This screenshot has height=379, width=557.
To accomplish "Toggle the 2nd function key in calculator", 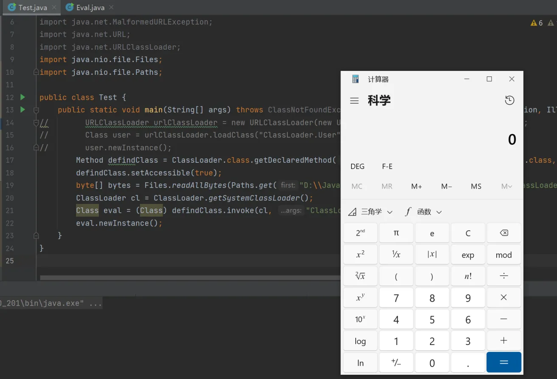I will [x=360, y=233].
